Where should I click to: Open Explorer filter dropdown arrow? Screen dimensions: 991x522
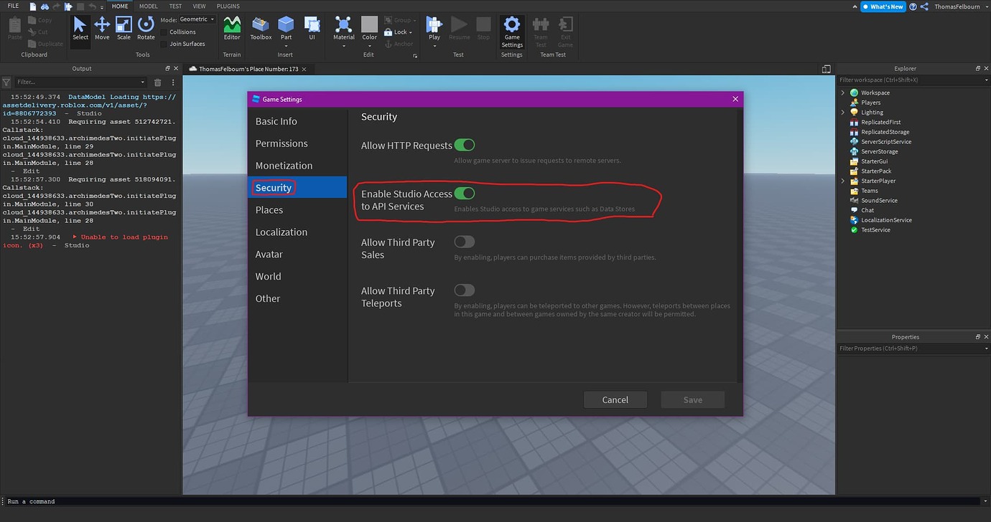click(985, 80)
